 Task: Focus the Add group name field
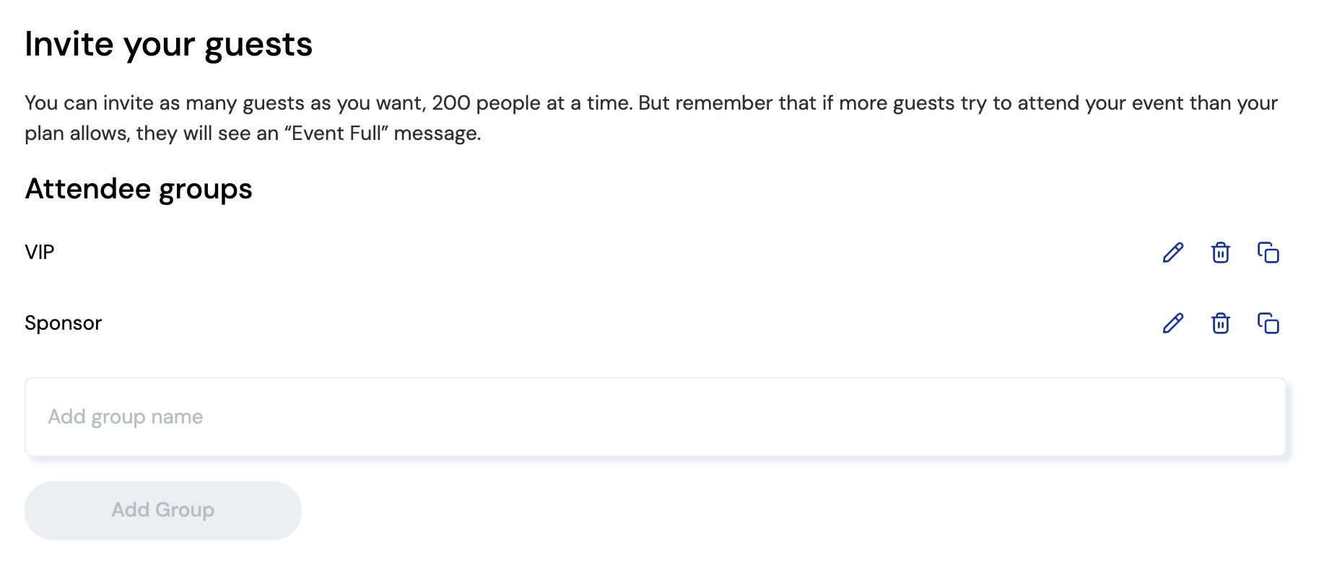pyautogui.click(x=655, y=417)
